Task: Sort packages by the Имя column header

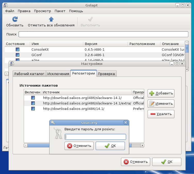Action: (57, 44)
